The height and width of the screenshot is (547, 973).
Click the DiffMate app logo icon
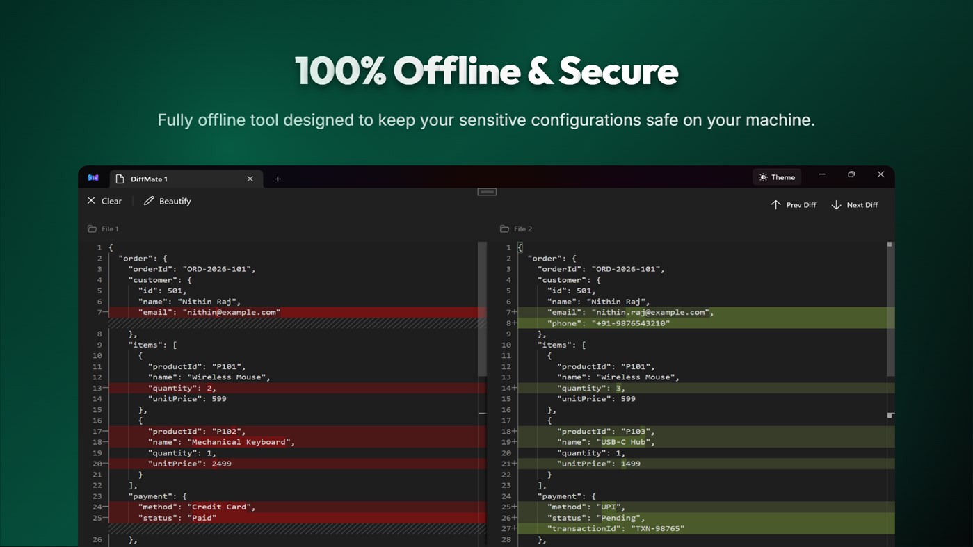click(93, 178)
